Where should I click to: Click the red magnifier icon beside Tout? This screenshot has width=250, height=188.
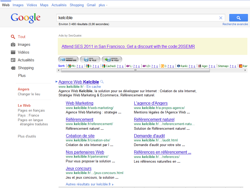(13, 37)
